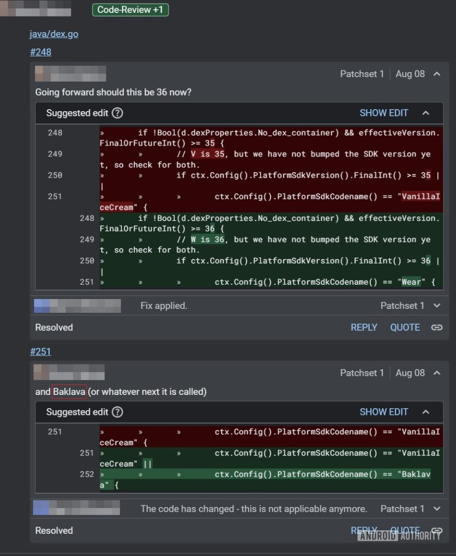Click the Code-Review +1 label chip
The width and height of the screenshot is (456, 556).
(130, 9)
